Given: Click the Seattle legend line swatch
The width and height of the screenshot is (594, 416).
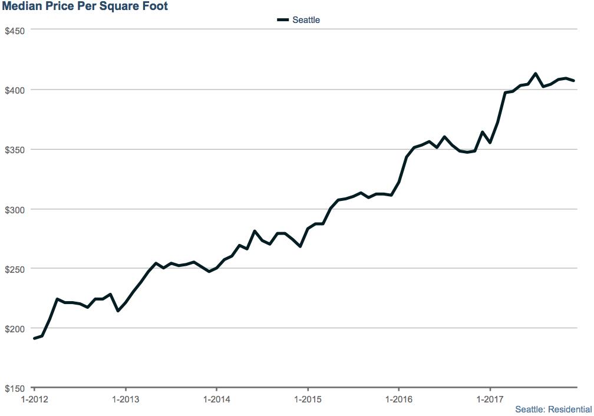Looking at the screenshot, I should [283, 20].
